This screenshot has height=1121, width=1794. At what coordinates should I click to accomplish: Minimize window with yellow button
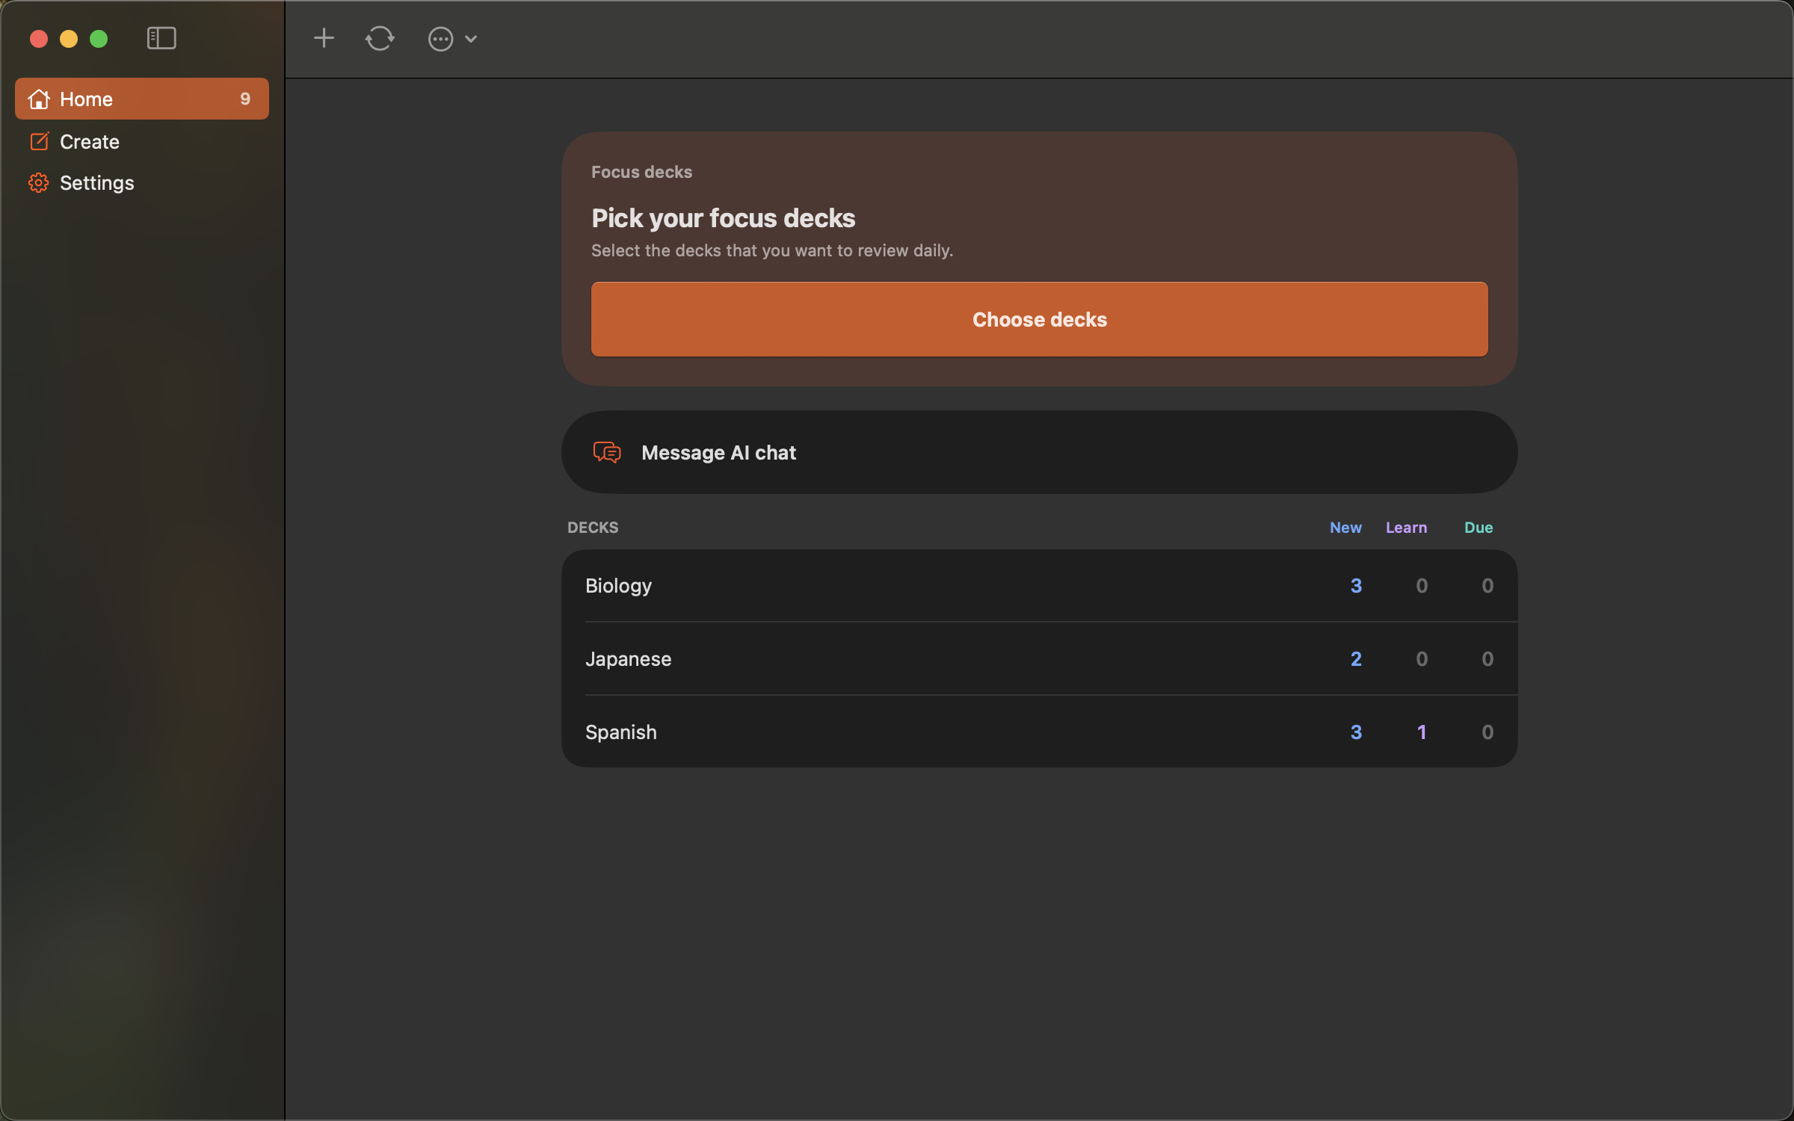(x=69, y=38)
